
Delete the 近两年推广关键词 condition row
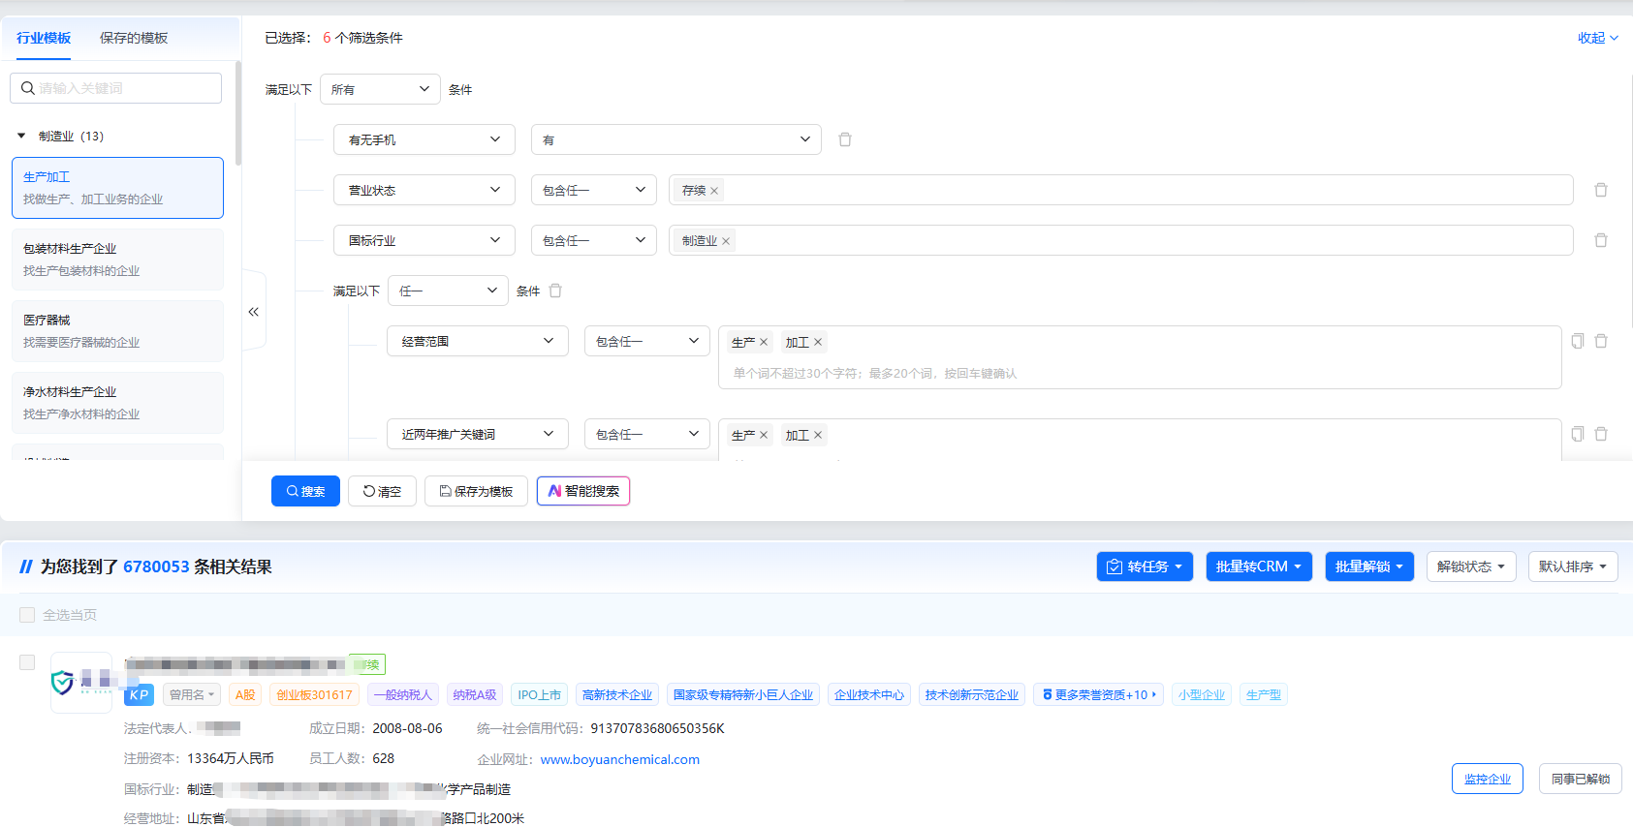click(1601, 434)
